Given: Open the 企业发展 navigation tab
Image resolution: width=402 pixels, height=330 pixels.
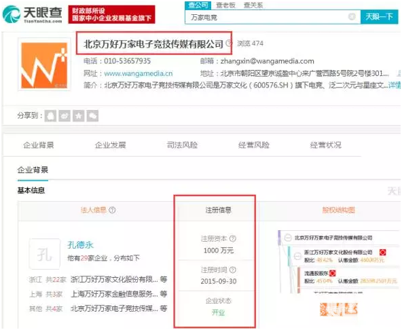Looking at the screenshot, I should (x=110, y=145).
